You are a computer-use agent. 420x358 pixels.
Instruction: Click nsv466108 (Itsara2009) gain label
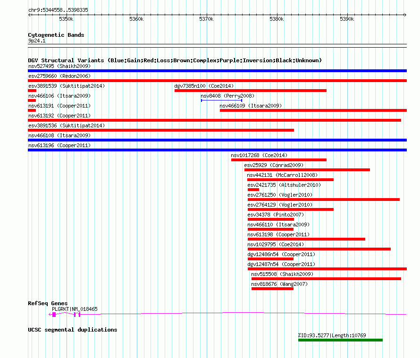pos(59,135)
